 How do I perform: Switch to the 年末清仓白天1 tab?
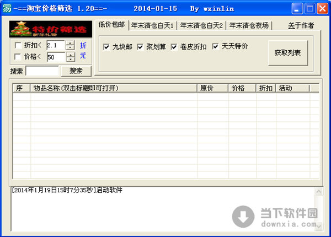coord(152,25)
